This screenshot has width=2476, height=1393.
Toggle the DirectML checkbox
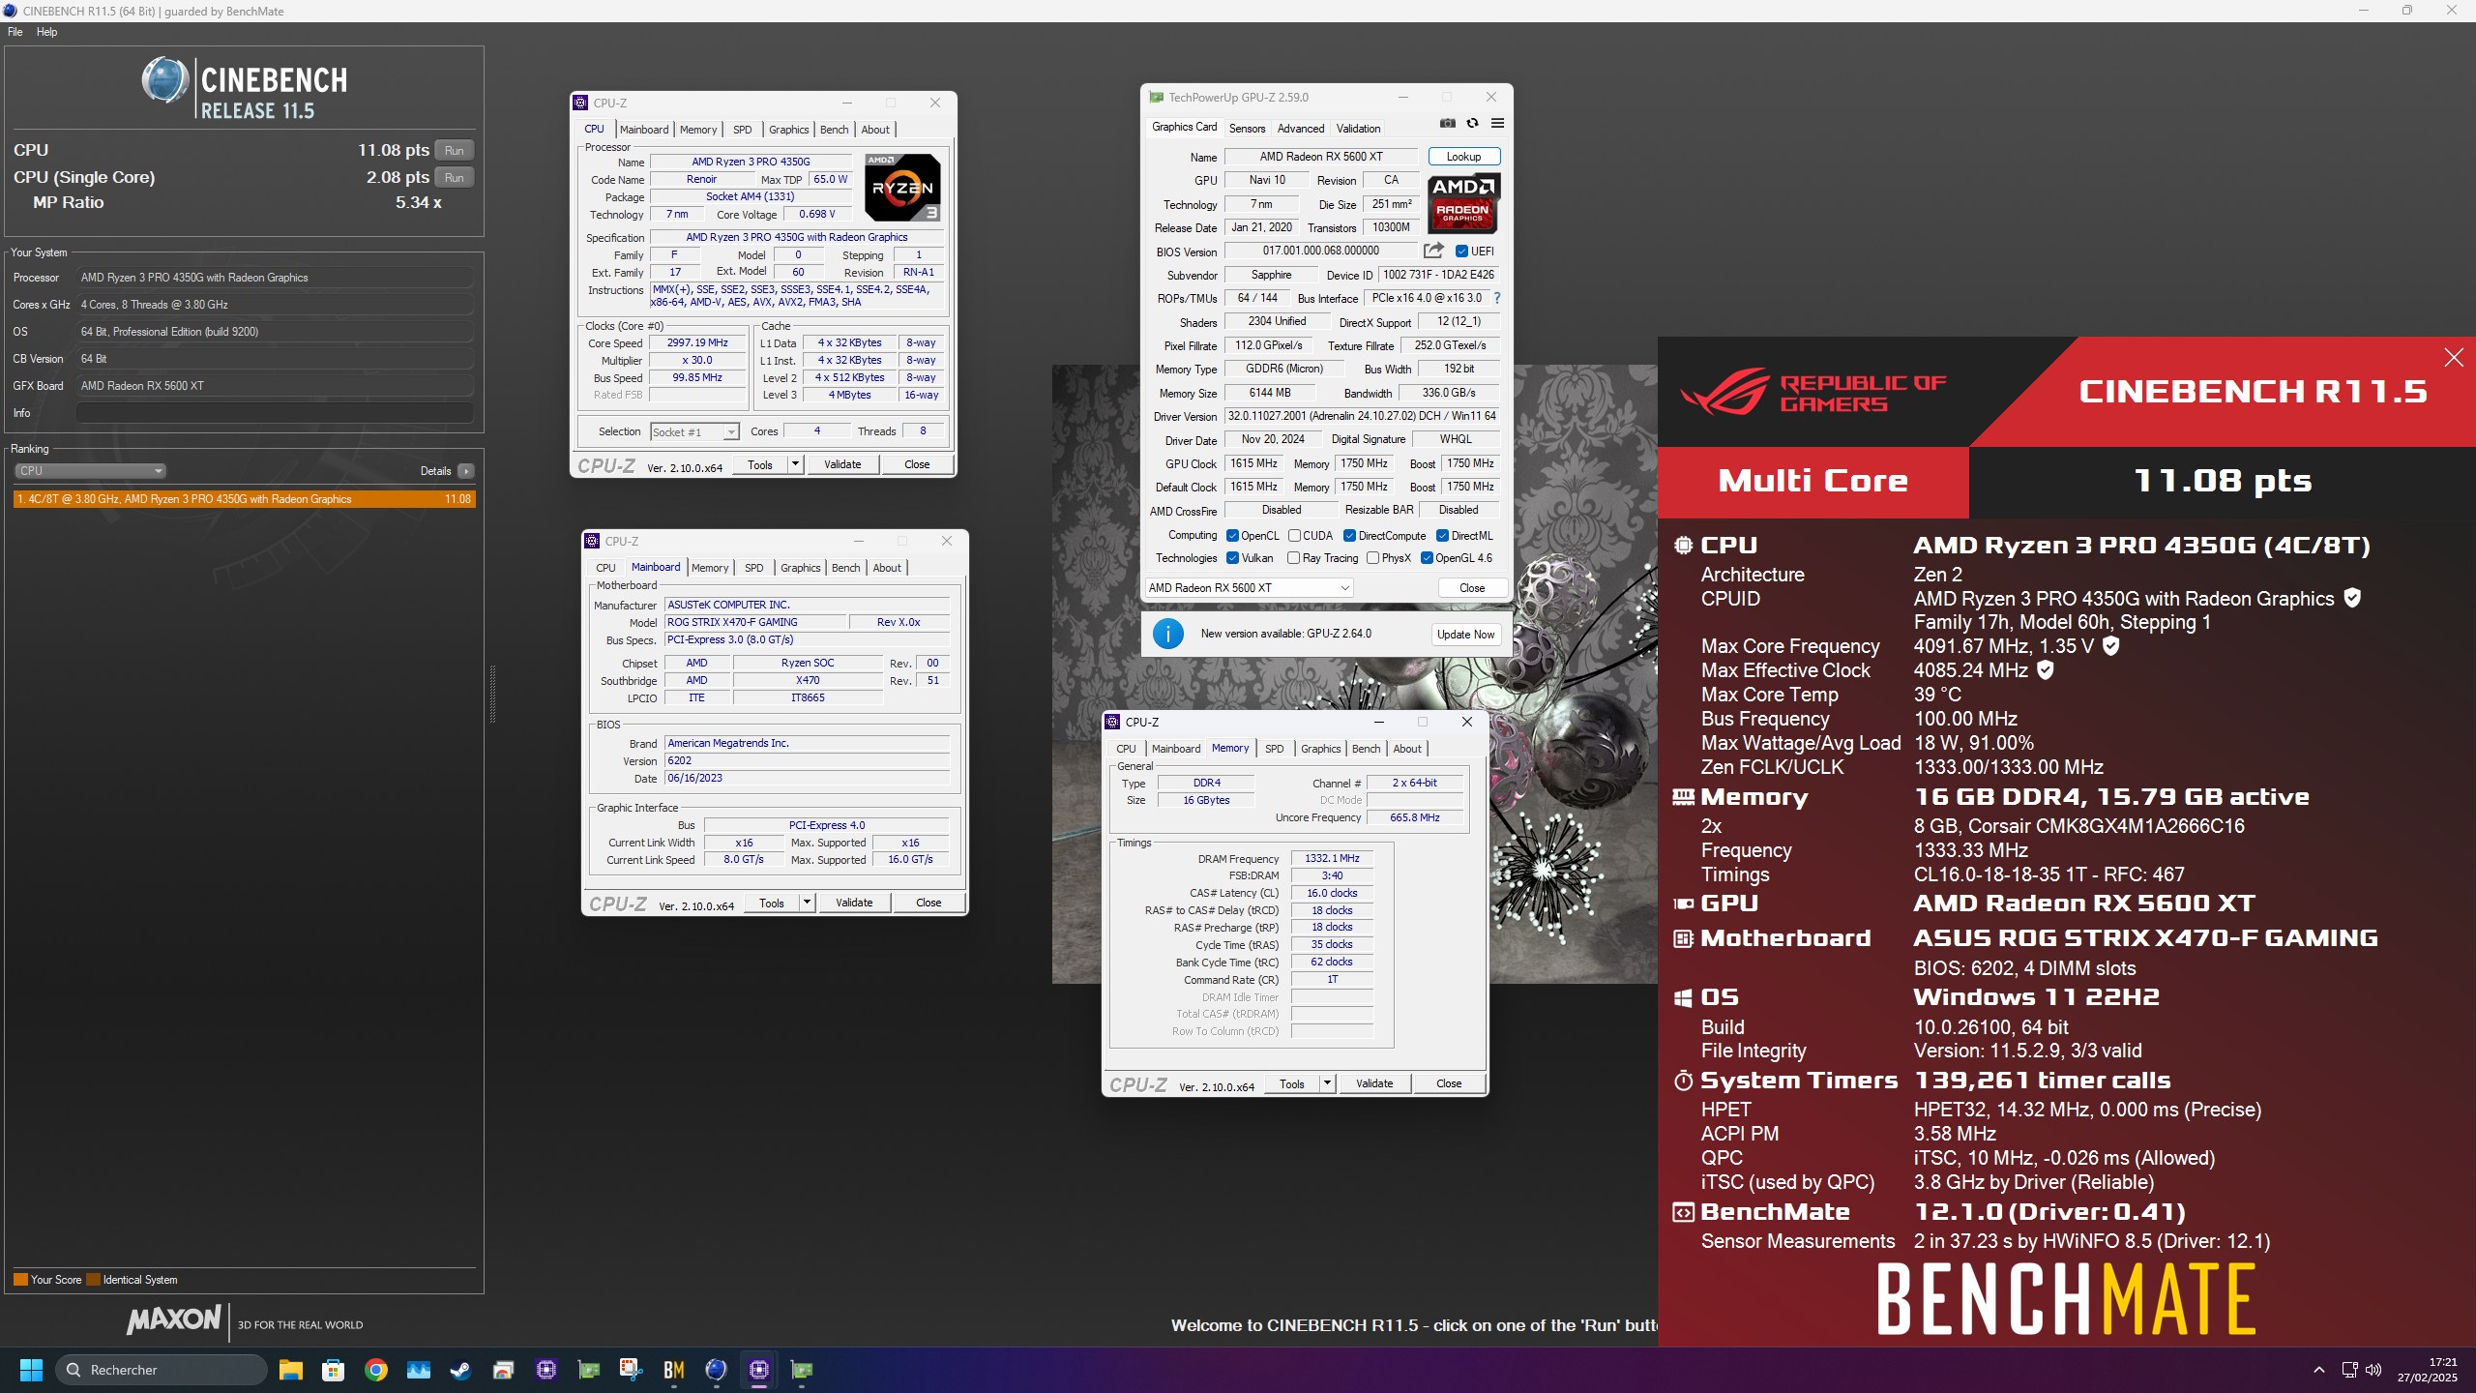click(1442, 536)
